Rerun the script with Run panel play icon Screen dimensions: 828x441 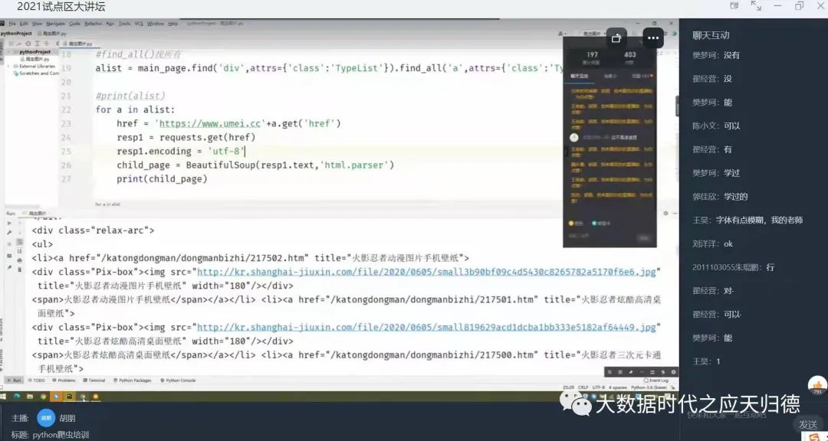tap(9, 223)
